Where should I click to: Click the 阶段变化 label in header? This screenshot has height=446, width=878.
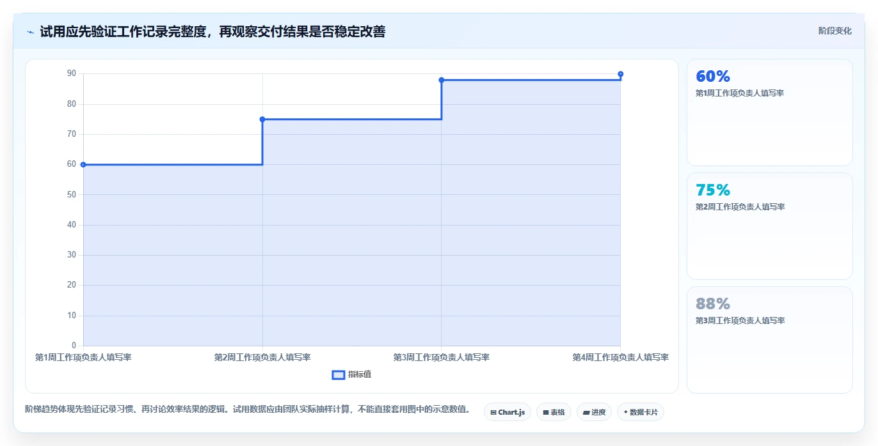[x=834, y=31]
